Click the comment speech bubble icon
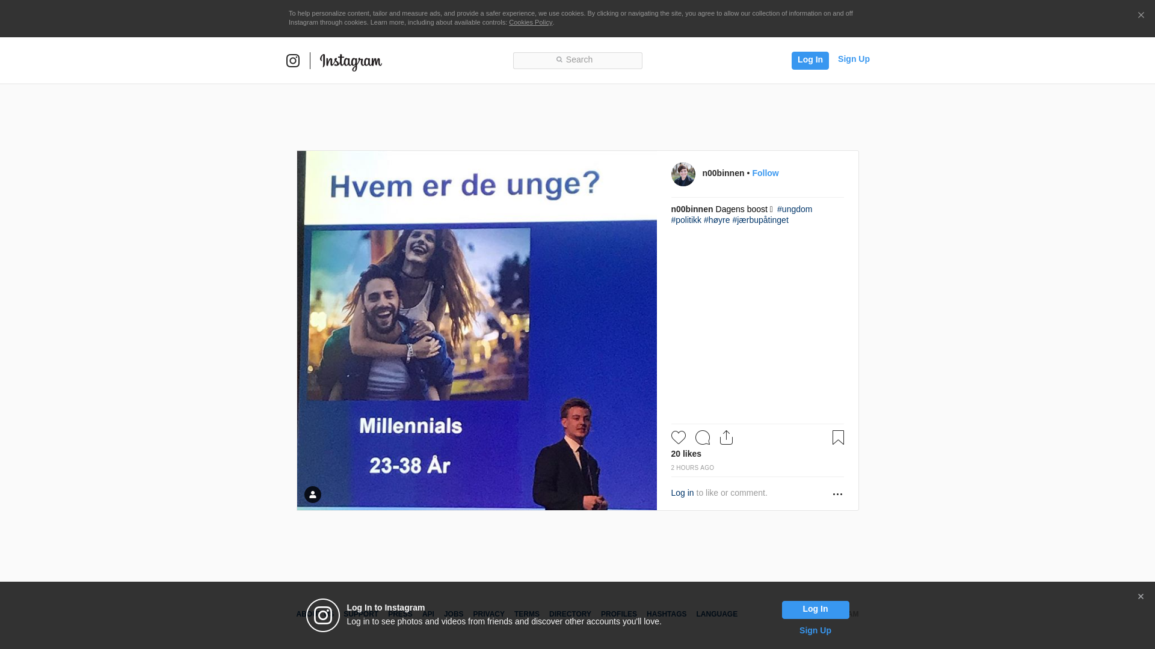The height and width of the screenshot is (649, 1155). point(703,437)
